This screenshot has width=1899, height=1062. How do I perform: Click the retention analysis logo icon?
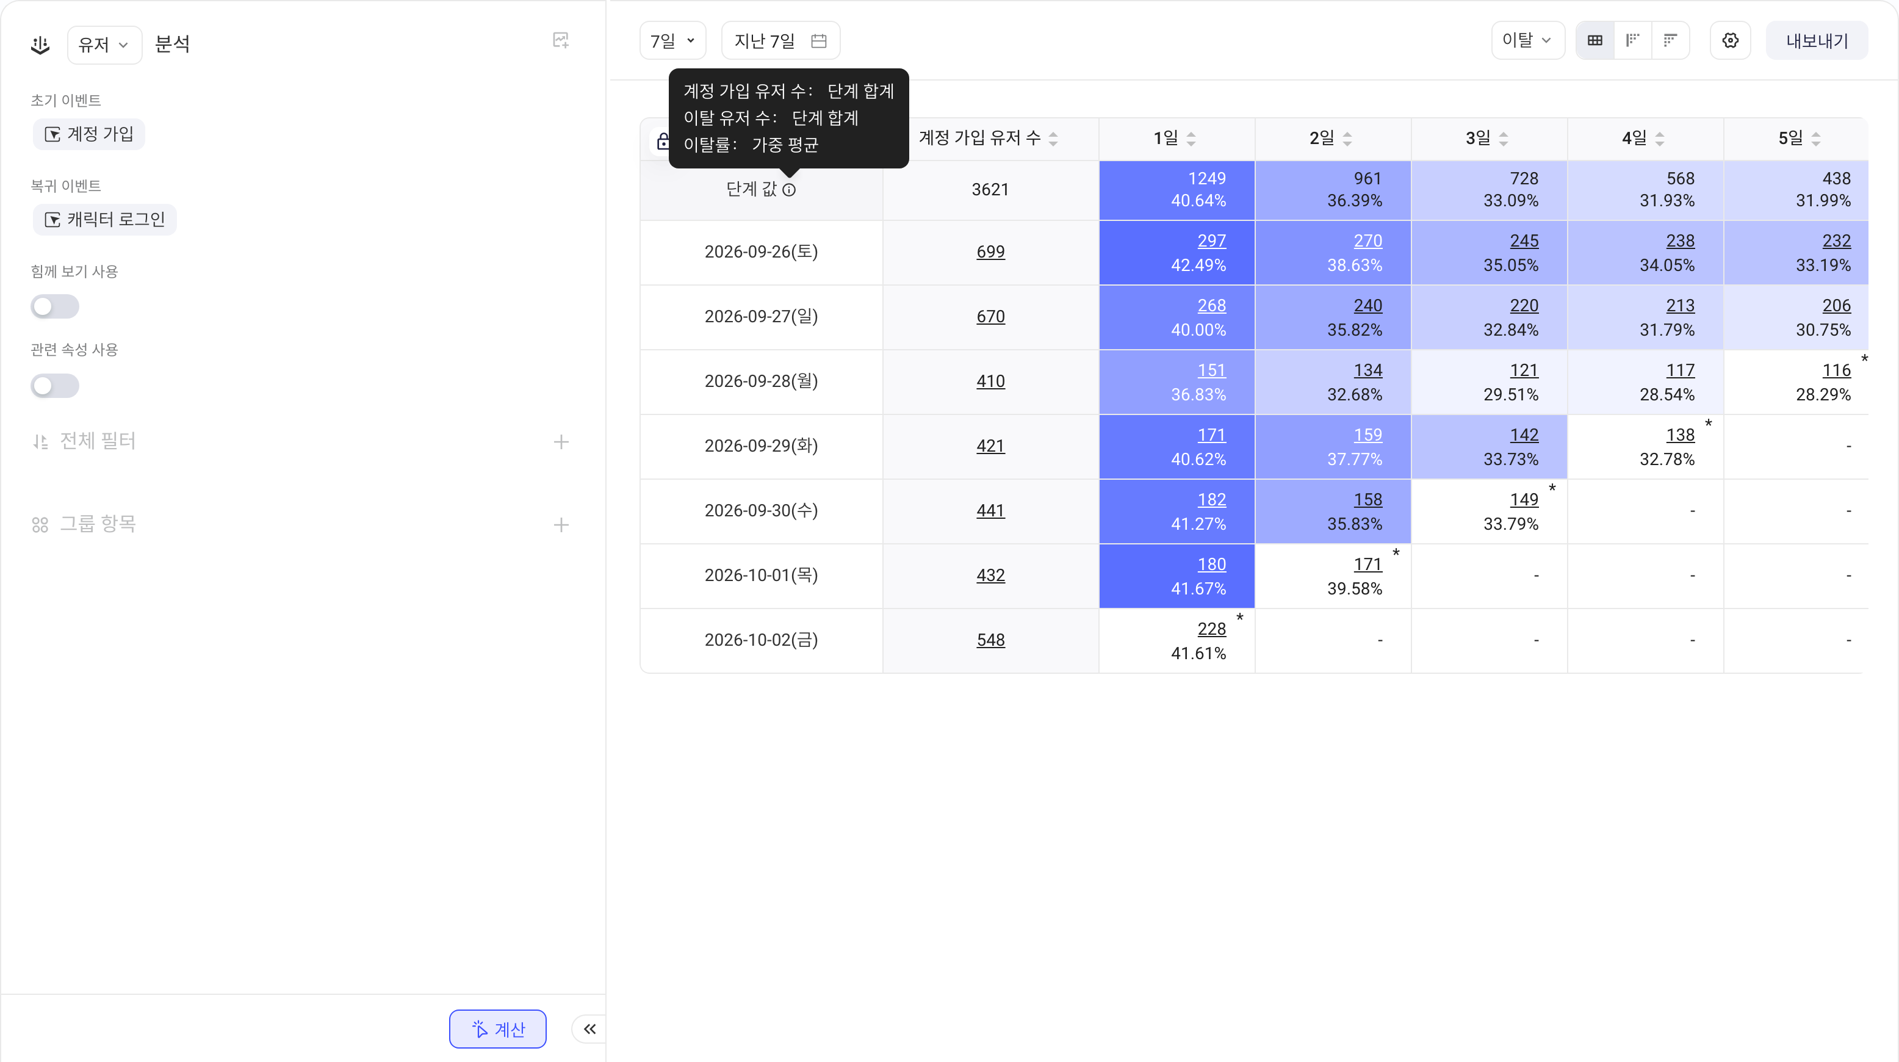point(40,45)
